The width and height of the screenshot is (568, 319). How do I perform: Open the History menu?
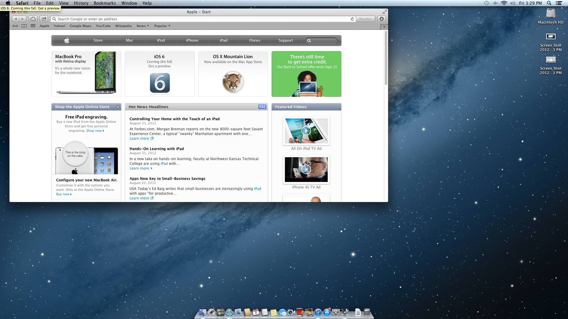click(81, 3)
